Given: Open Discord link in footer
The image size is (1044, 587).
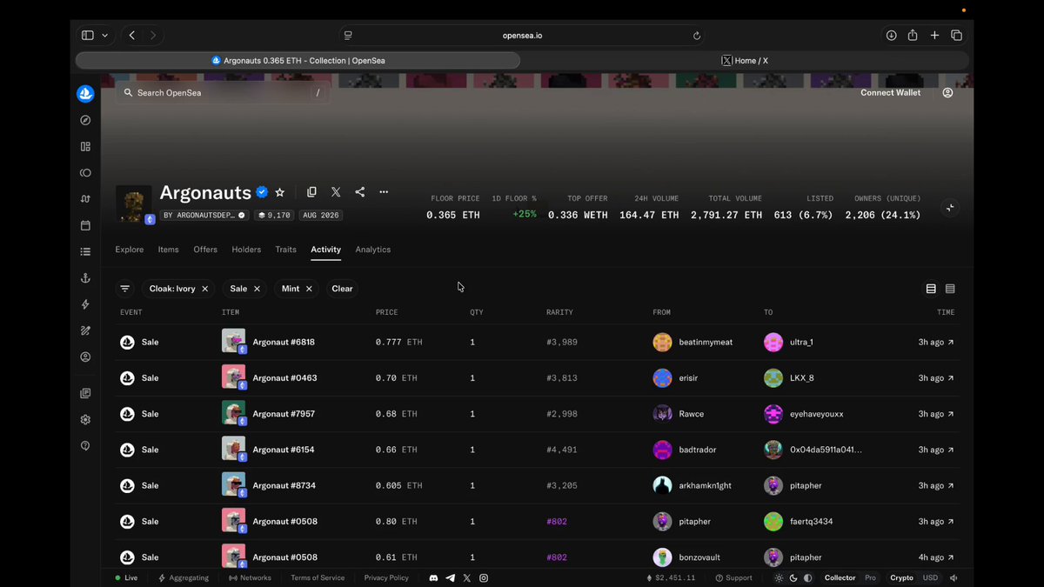Looking at the screenshot, I should tap(433, 577).
